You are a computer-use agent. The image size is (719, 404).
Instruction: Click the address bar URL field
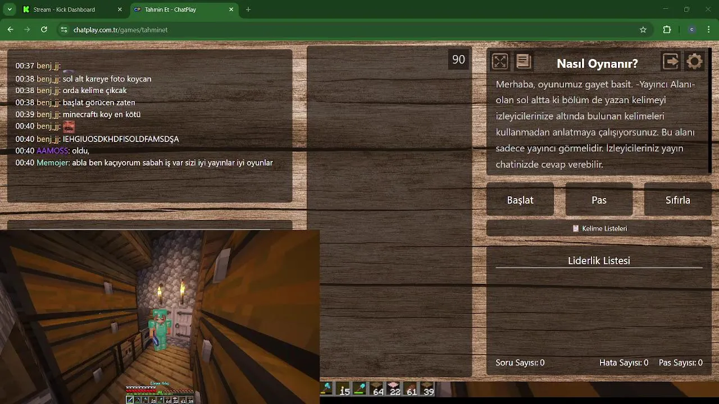click(354, 30)
